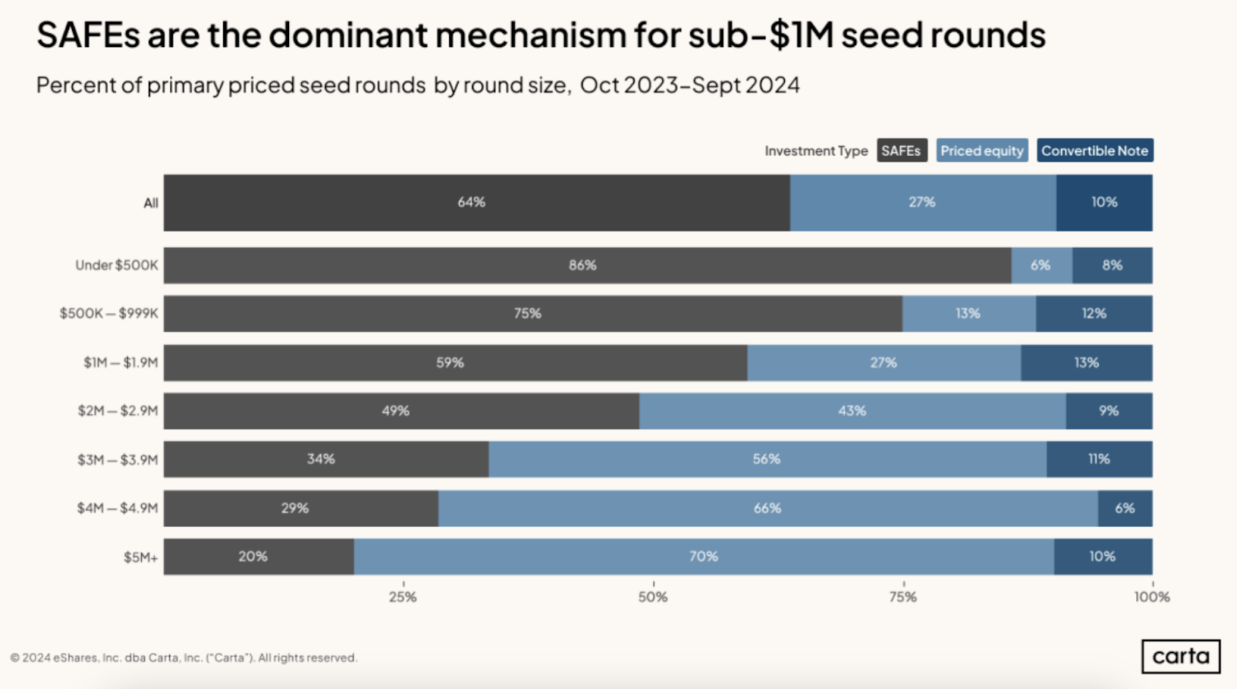Click the "$5M+" row label
1237x689 pixels.
pyautogui.click(x=140, y=557)
